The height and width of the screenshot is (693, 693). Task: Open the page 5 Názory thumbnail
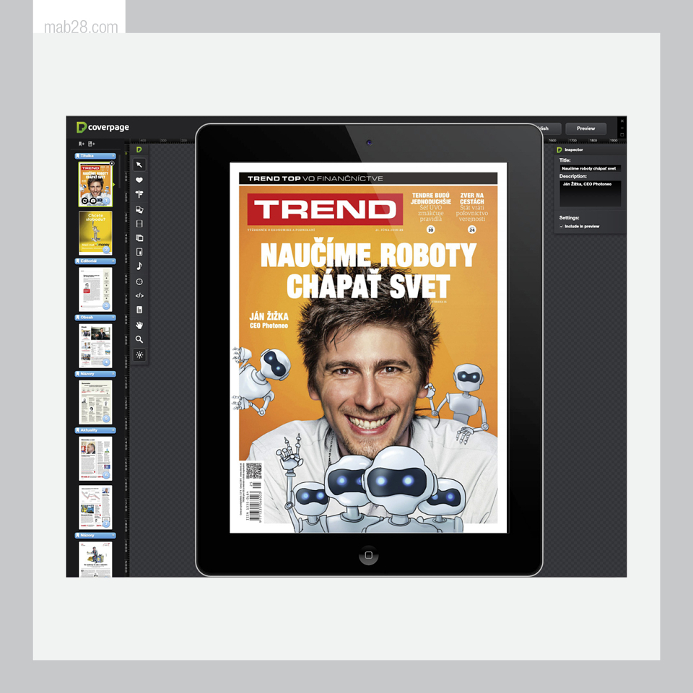(95, 402)
